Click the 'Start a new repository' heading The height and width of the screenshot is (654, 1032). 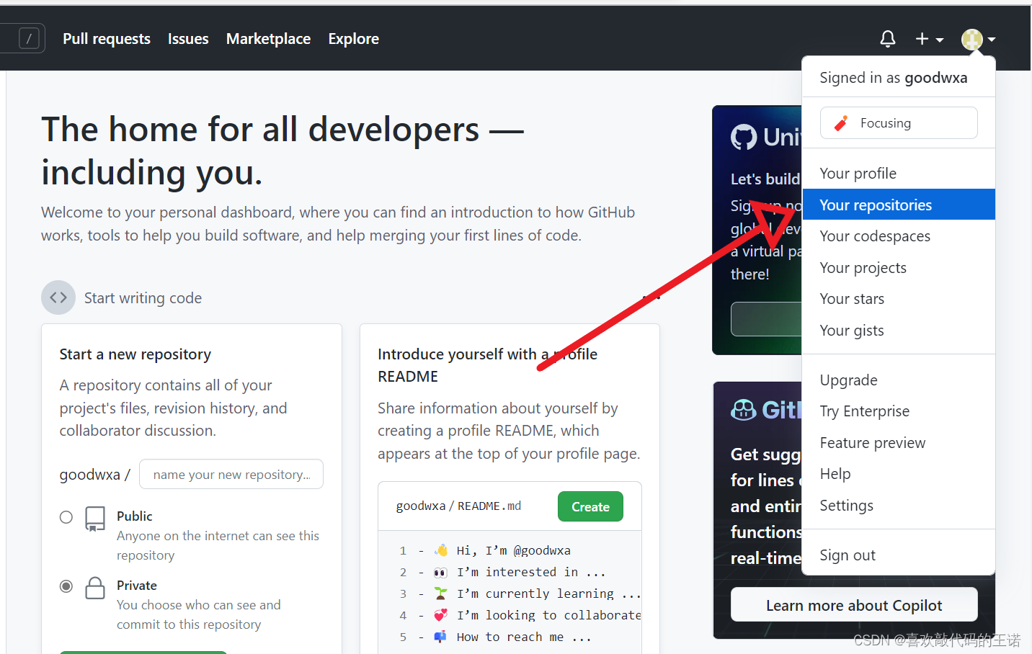pyautogui.click(x=135, y=354)
